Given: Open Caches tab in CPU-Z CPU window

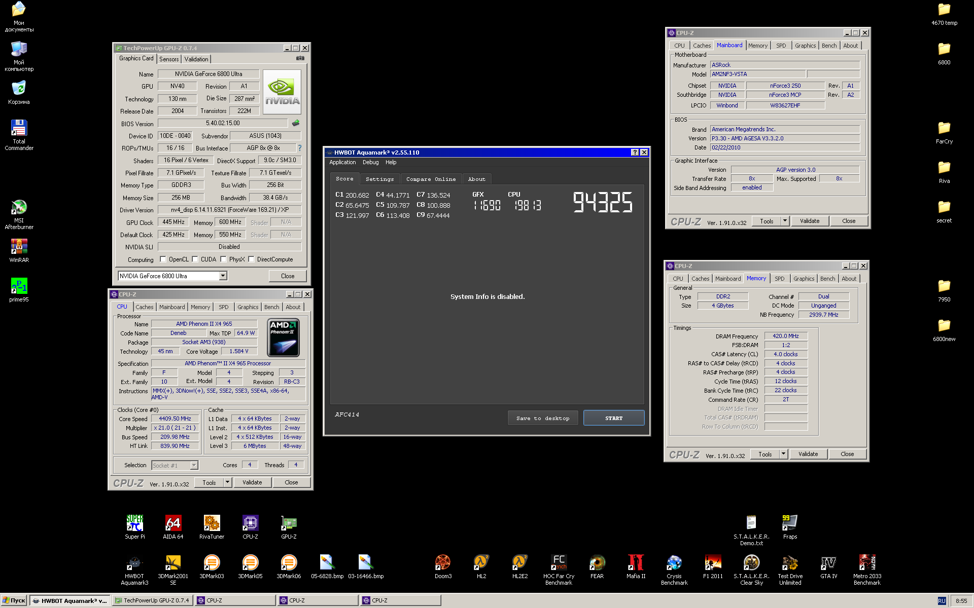Looking at the screenshot, I should coord(144,307).
